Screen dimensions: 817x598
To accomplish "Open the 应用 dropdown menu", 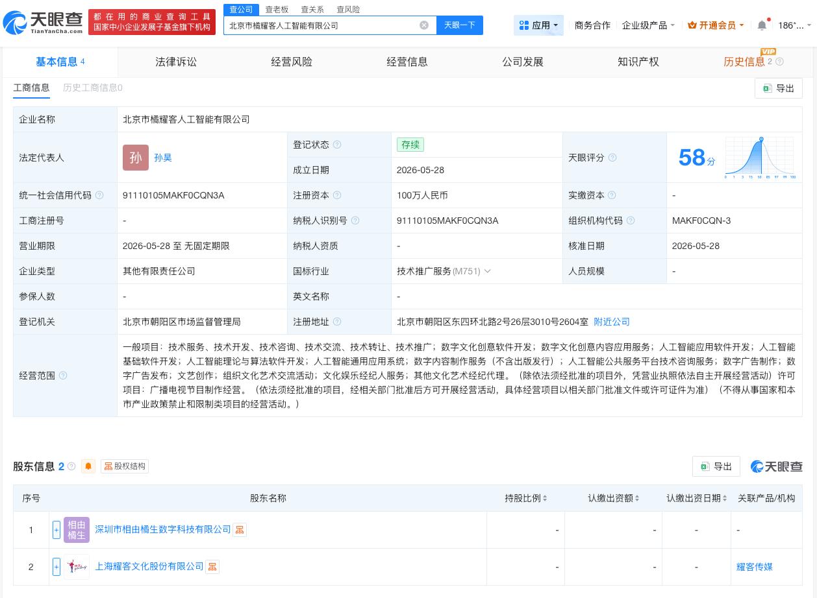I will click(x=539, y=25).
